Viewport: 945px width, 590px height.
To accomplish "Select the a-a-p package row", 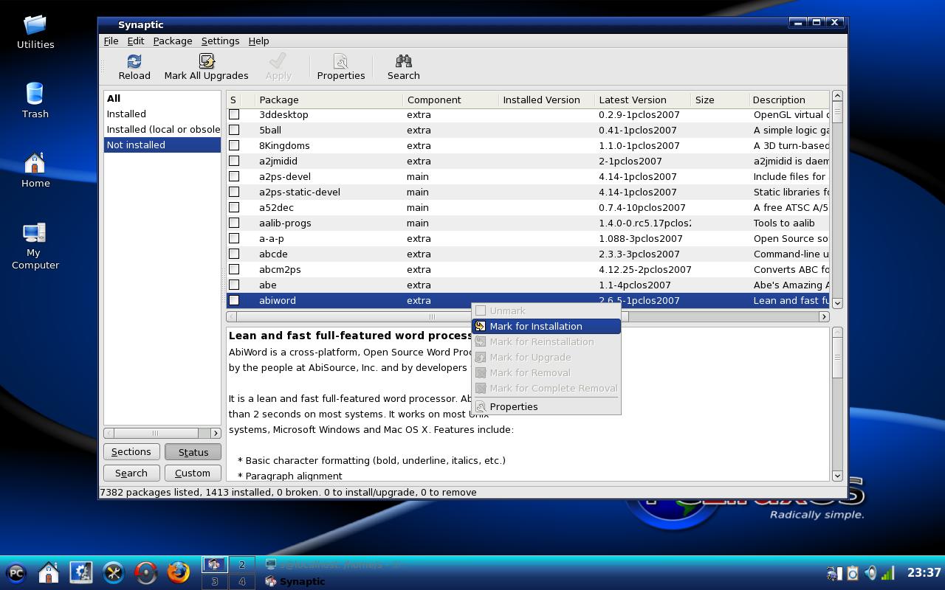I will click(528, 238).
